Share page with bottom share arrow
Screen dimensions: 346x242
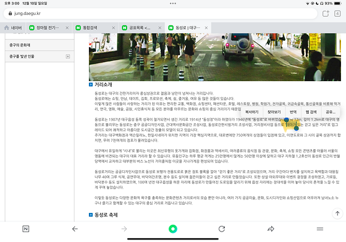click(271, 229)
